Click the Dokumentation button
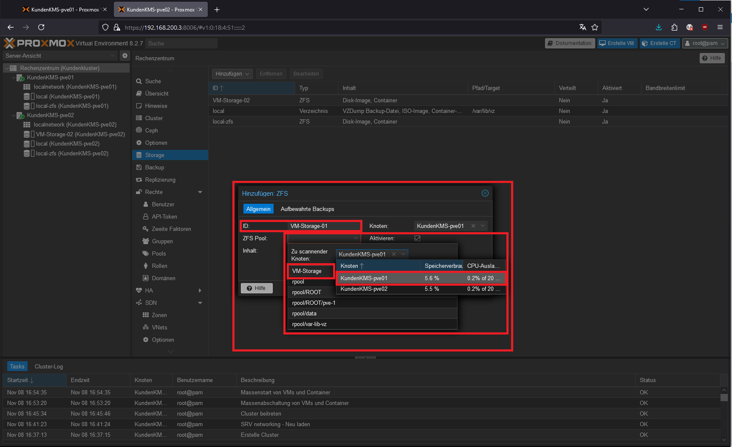 click(x=569, y=43)
